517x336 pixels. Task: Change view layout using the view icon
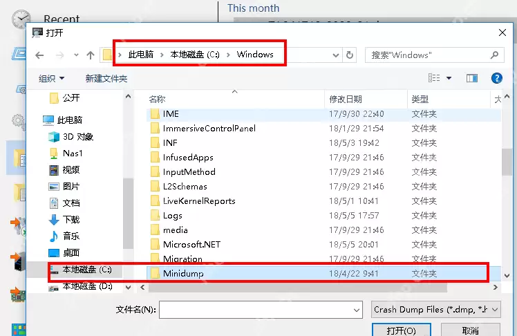pyautogui.click(x=434, y=78)
